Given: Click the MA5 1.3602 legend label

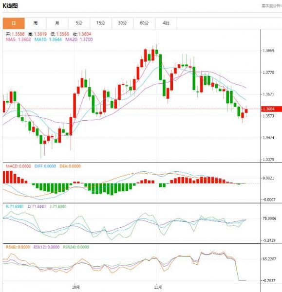Looking at the screenshot, I should [x=19, y=39].
